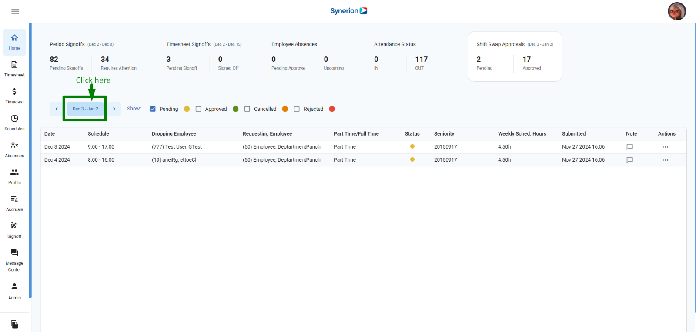Open Admin in the sidebar
696x332 pixels.
pyautogui.click(x=14, y=292)
